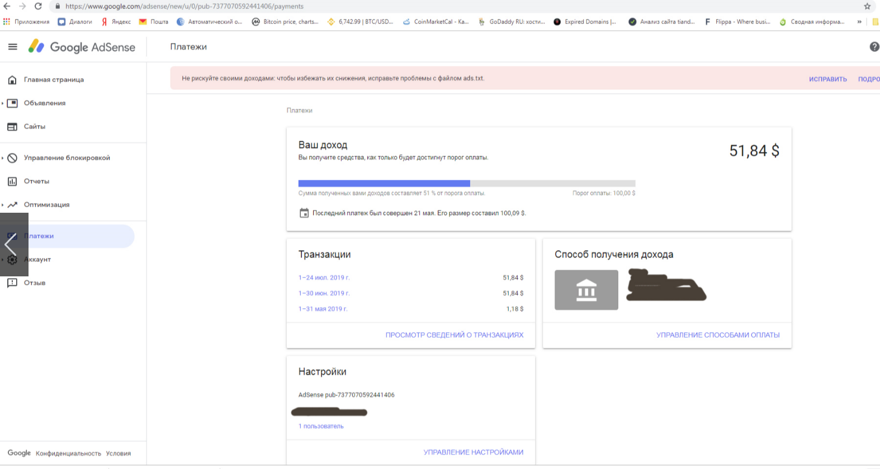
Task: Open the Flippa bookmark
Action: (737, 22)
